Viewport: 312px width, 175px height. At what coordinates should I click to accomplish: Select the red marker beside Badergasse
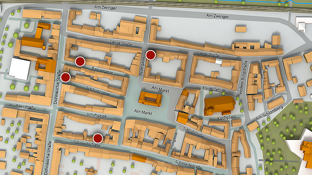pyautogui.click(x=151, y=55)
